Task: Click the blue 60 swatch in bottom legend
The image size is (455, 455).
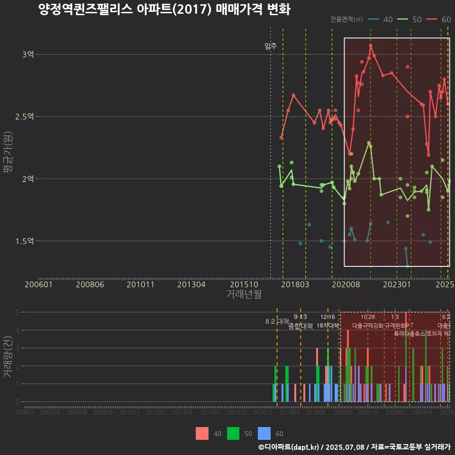Action: point(264,434)
